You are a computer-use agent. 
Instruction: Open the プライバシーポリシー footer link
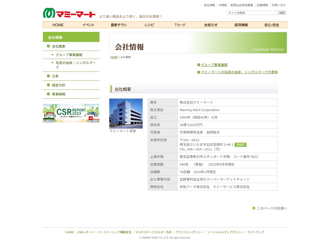[189, 232]
